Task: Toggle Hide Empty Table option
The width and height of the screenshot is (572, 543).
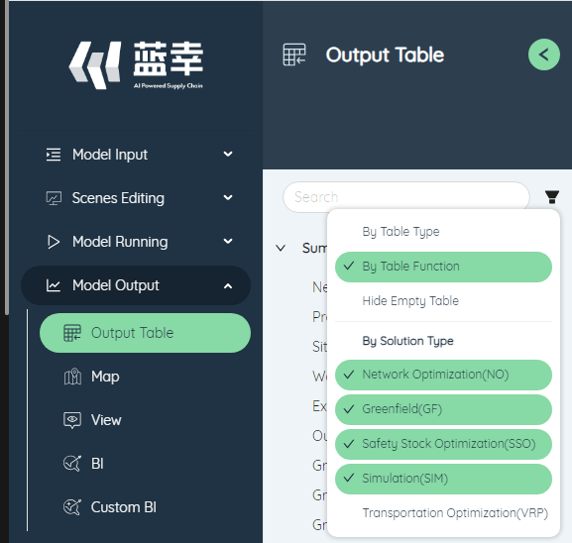Action: [443, 301]
